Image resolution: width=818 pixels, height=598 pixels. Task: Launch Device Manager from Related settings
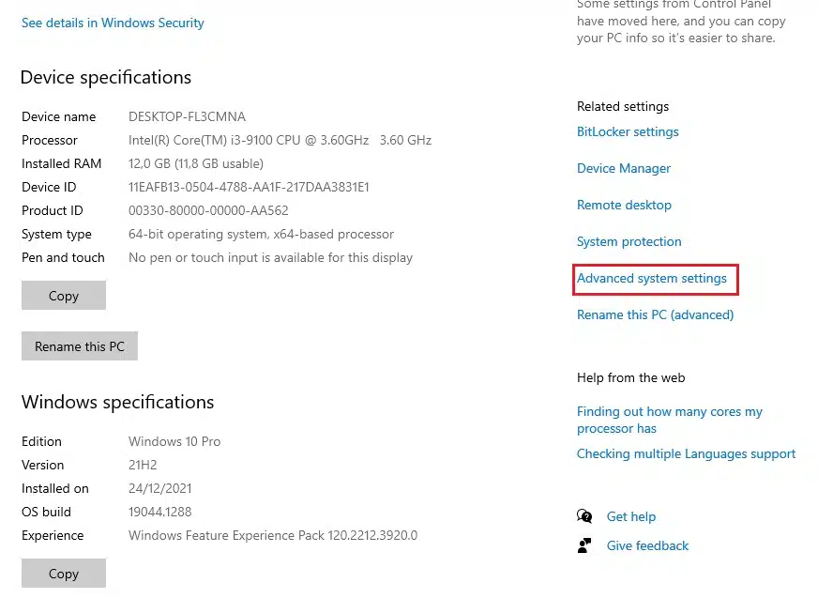click(x=624, y=169)
